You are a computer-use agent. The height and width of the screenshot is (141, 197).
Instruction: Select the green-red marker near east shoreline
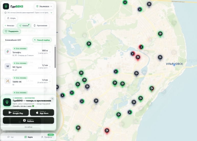[152, 89]
